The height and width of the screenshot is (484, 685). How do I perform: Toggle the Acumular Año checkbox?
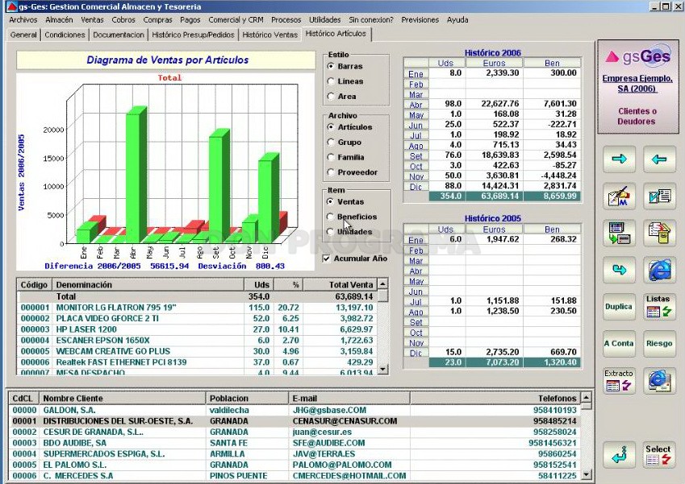click(326, 259)
